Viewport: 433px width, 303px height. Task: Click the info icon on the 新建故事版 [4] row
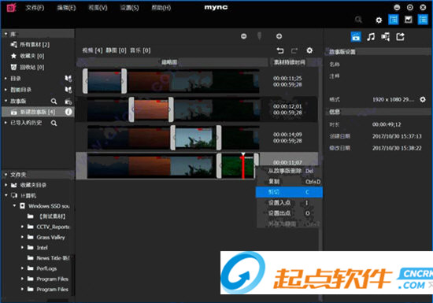(68, 112)
